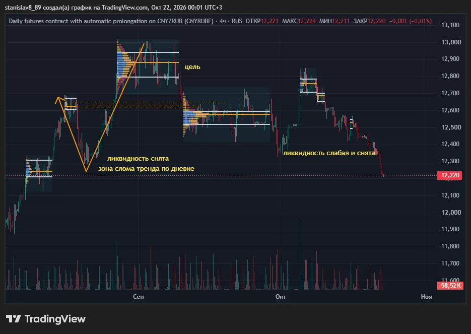Click the stanislav8_89 chart author caption

click(x=113, y=8)
